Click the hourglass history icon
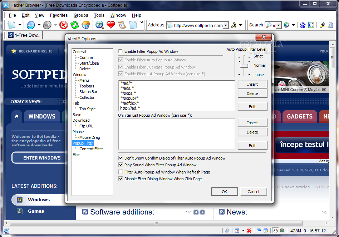Image resolution: width=339 pixels, height=237 pixels. [122, 25]
